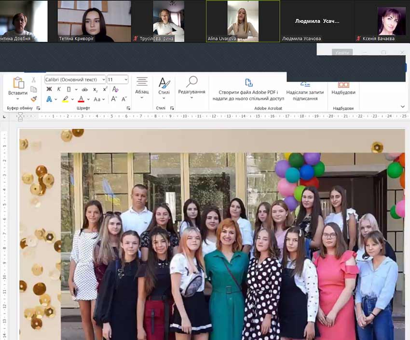Viewport: 410px width, 340px height.
Task: Toggle bold (Ж) formatting
Action: (49, 89)
